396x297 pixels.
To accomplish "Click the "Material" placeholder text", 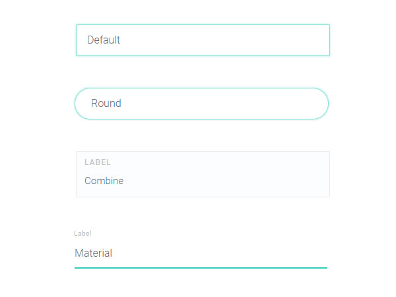I will [94, 253].
